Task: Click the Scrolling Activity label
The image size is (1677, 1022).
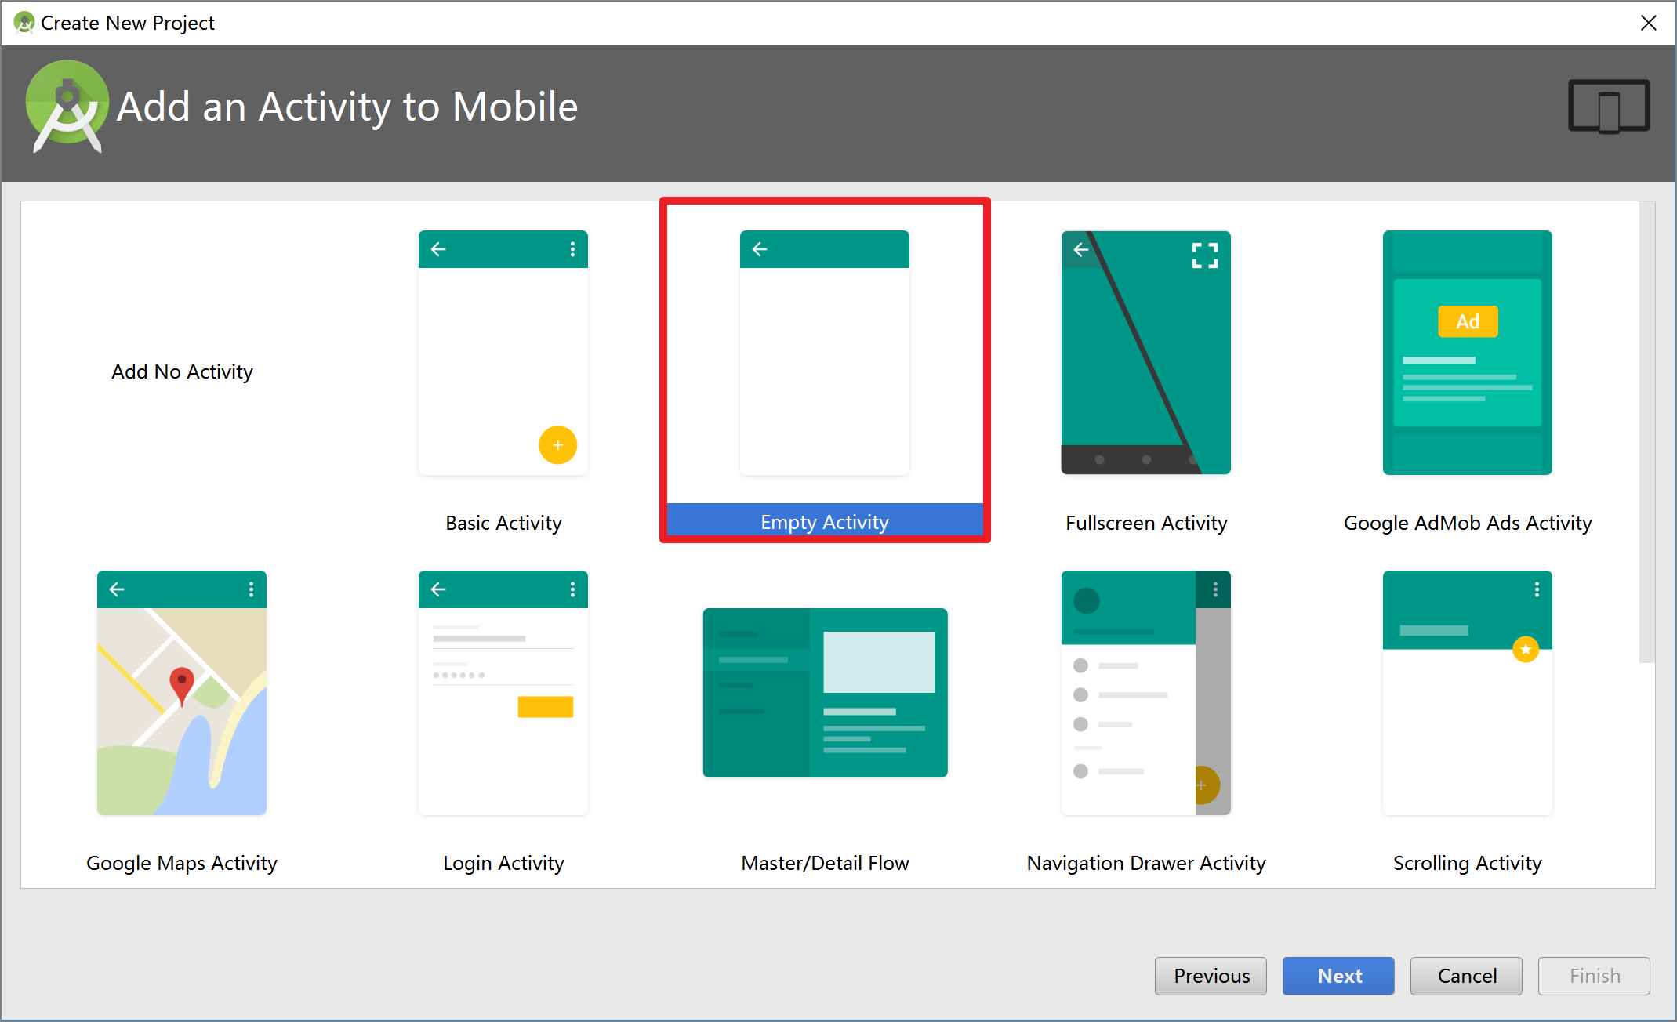Action: [x=1468, y=863]
